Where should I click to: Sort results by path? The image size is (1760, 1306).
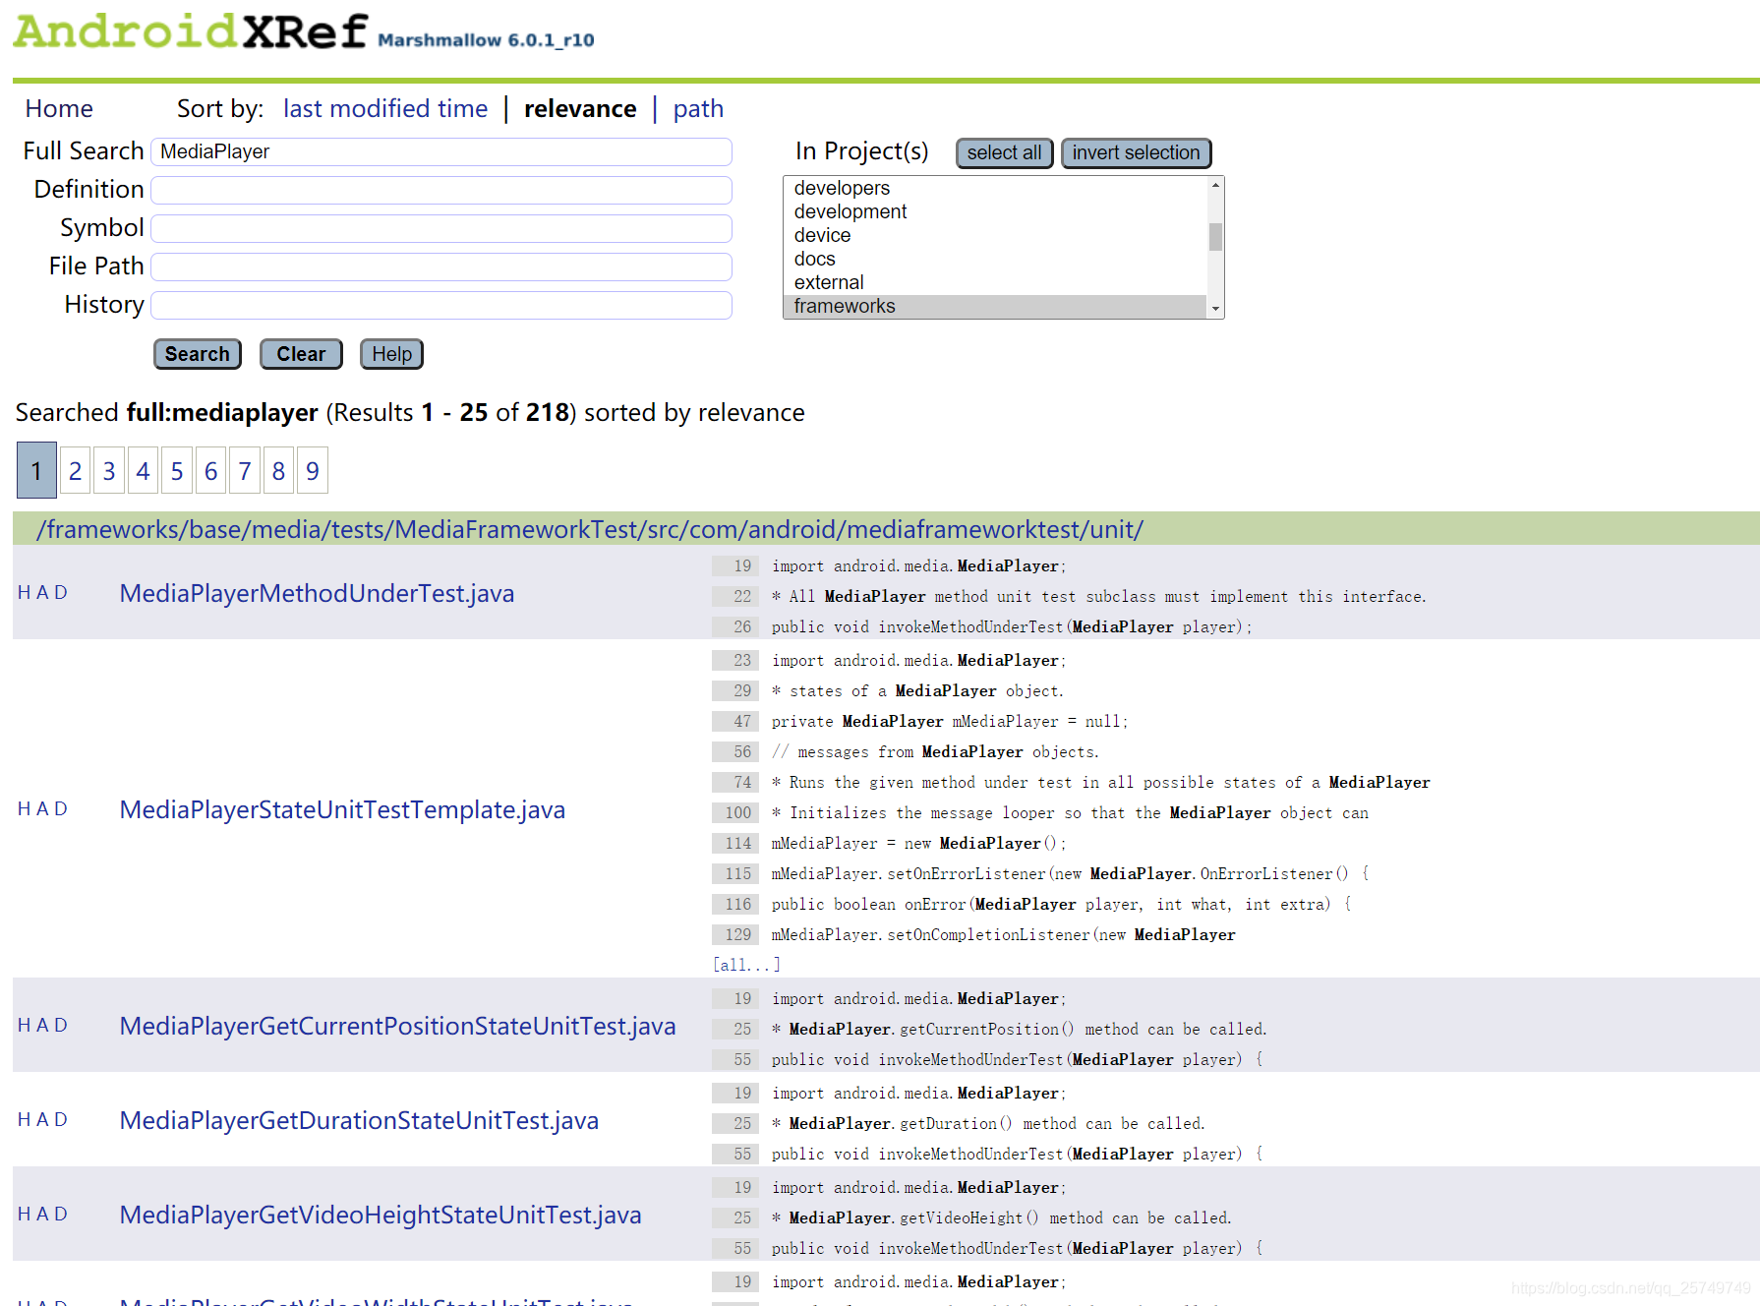click(698, 108)
